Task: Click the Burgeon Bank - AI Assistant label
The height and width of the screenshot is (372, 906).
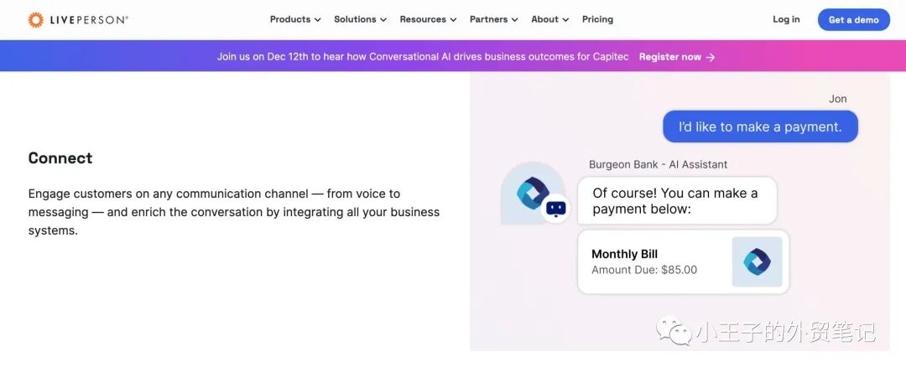Action: point(659,164)
